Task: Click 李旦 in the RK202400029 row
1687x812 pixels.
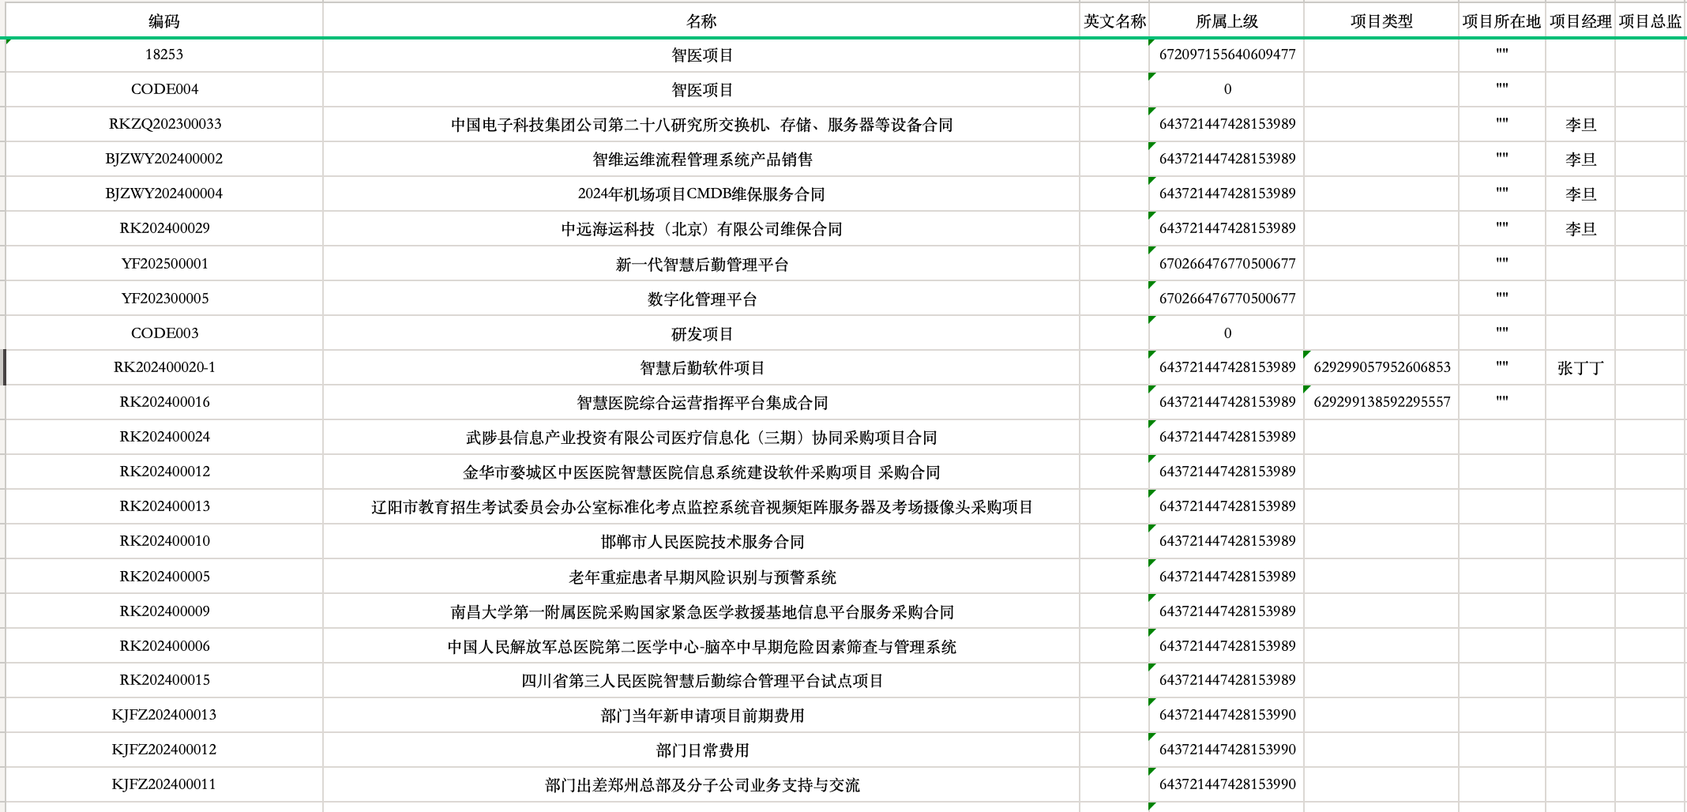Action: tap(1580, 228)
